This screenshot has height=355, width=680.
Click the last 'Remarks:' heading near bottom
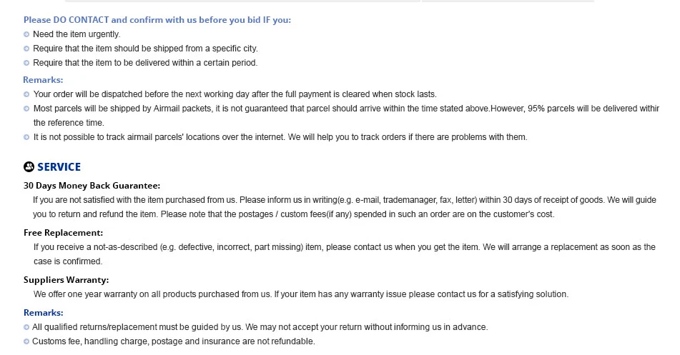(44, 313)
